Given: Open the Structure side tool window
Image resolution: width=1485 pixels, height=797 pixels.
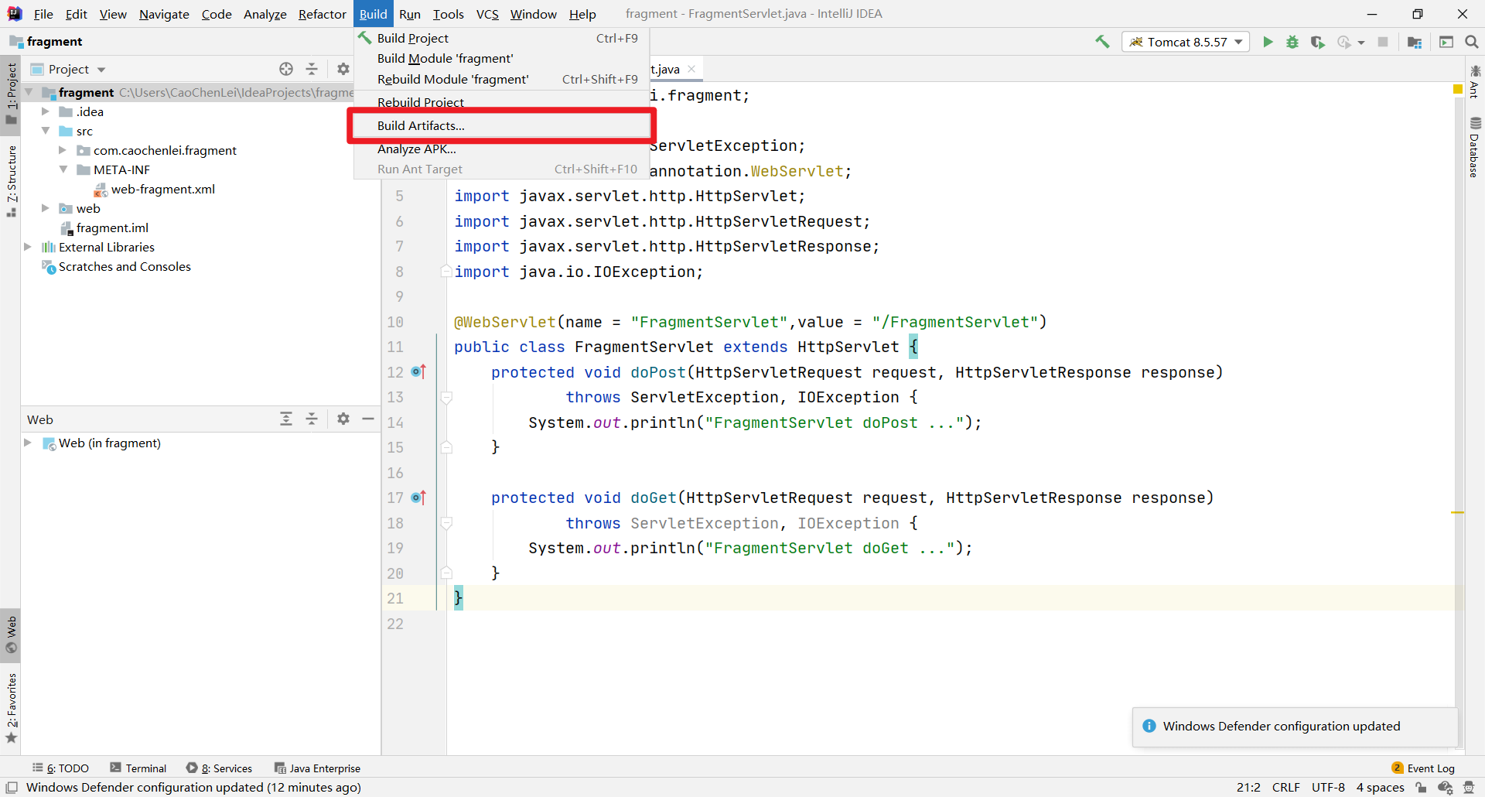Looking at the screenshot, I should 11,181.
